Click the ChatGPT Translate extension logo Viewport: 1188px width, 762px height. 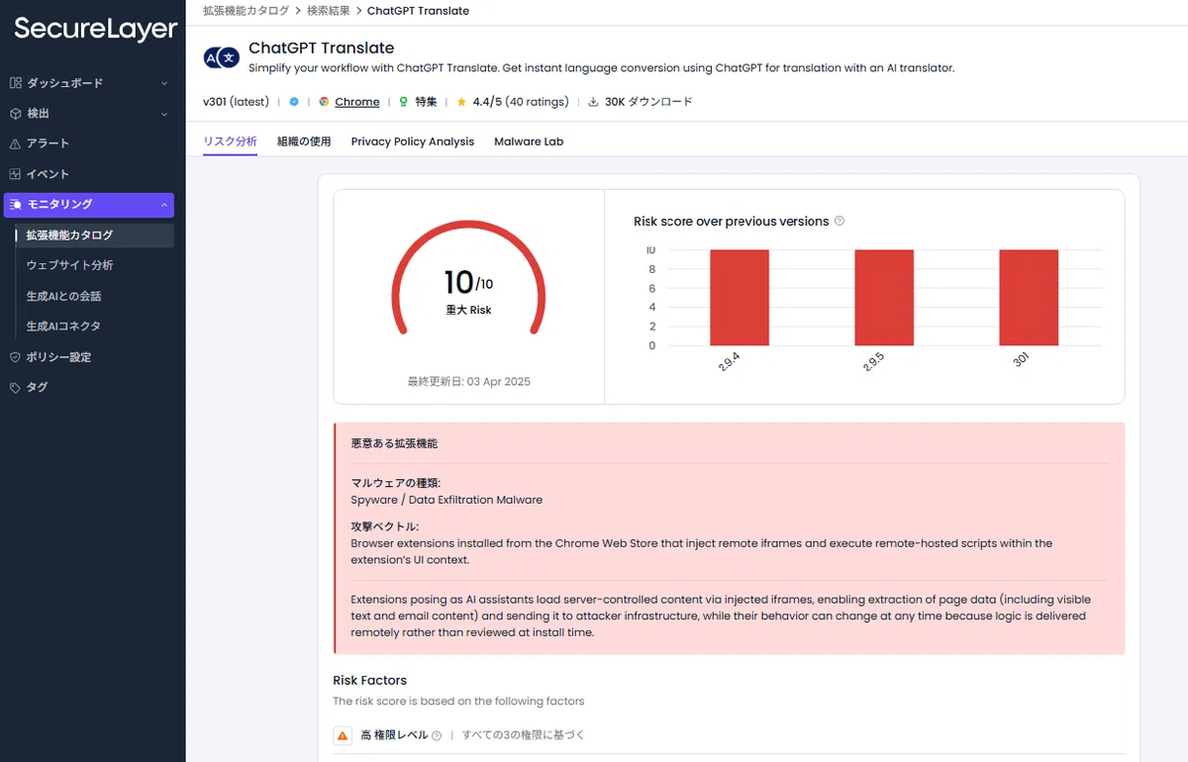click(222, 57)
